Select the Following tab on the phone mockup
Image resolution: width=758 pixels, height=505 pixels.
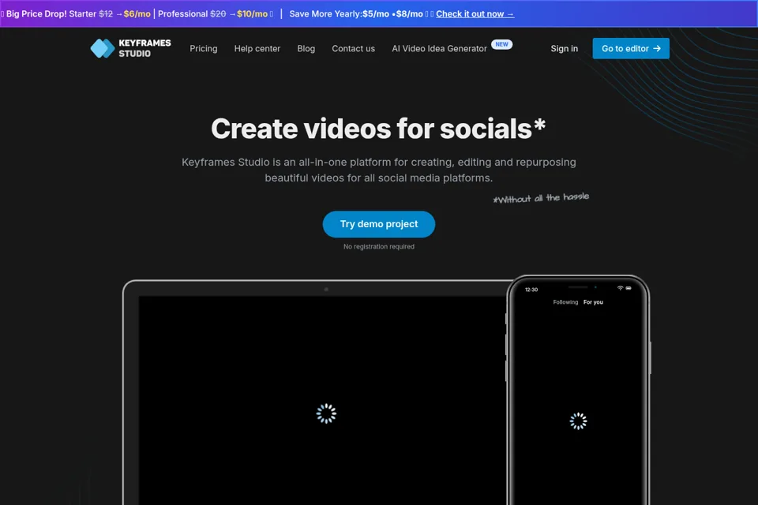pos(565,302)
